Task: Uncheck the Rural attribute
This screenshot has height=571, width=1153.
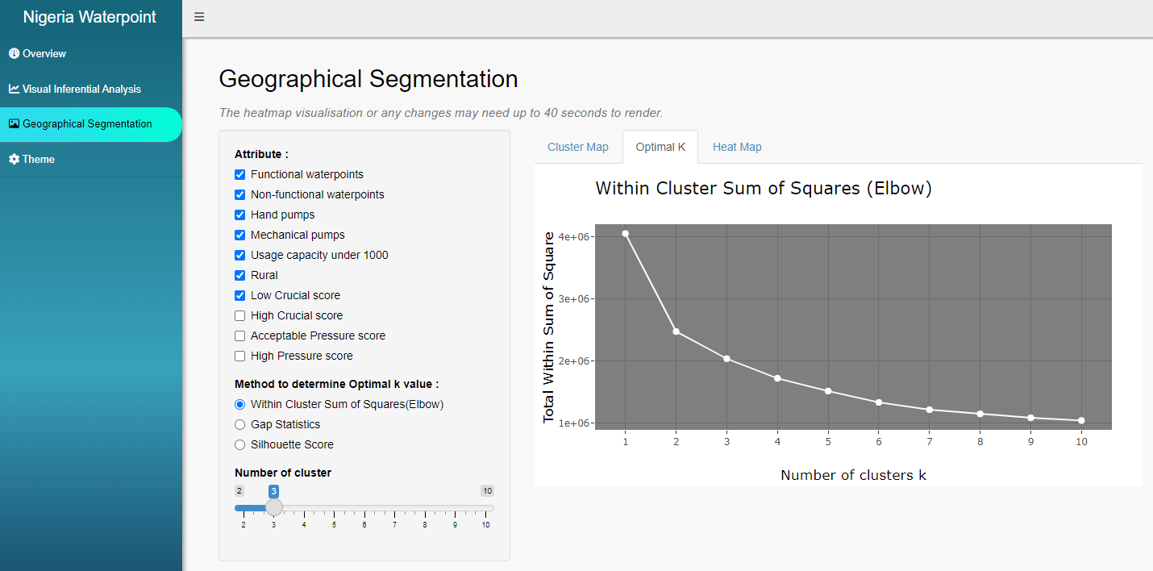Action: coord(239,275)
